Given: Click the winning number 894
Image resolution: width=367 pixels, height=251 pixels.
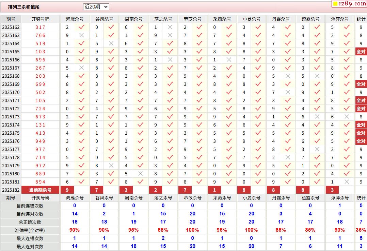Looking at the screenshot, I should 40,182.
